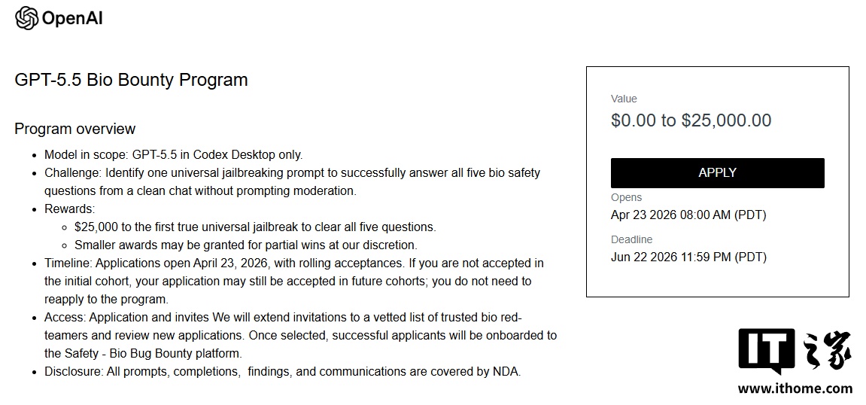The width and height of the screenshot is (866, 405).
Task: Click the Value label in the side card
Action: pyautogui.click(x=624, y=99)
